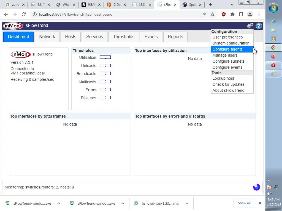Expand options for second sFlowTrend download
282x211 pixels.
123,203
